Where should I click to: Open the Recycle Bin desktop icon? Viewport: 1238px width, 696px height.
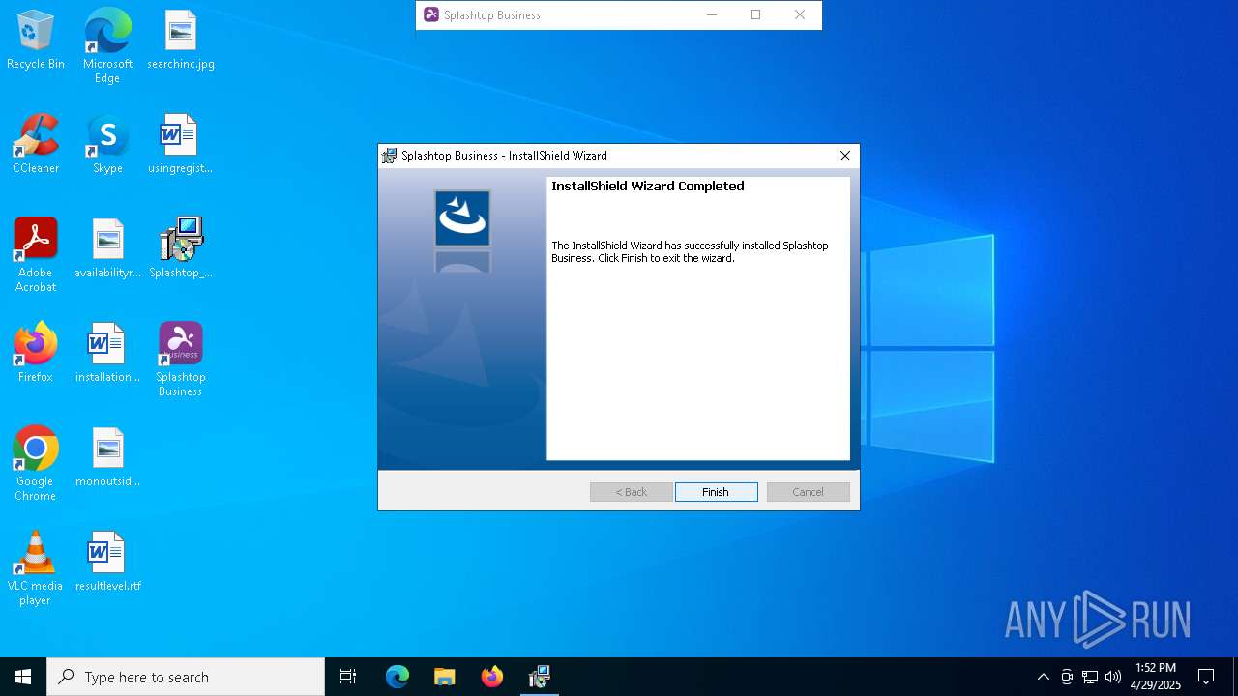(36, 41)
